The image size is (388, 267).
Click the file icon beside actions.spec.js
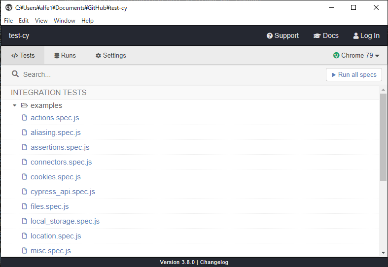point(24,117)
